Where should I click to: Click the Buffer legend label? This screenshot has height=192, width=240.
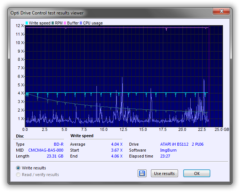tap(73, 23)
